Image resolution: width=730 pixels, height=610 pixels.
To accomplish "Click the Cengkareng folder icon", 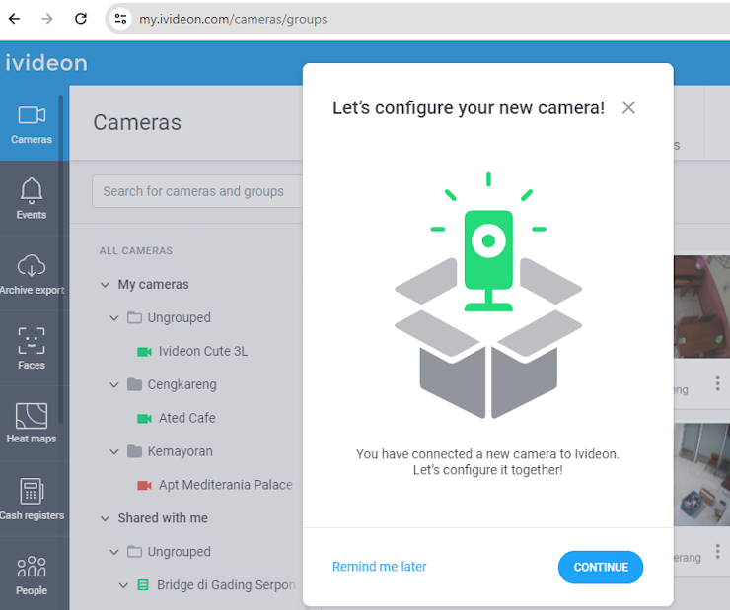I will pyautogui.click(x=134, y=384).
